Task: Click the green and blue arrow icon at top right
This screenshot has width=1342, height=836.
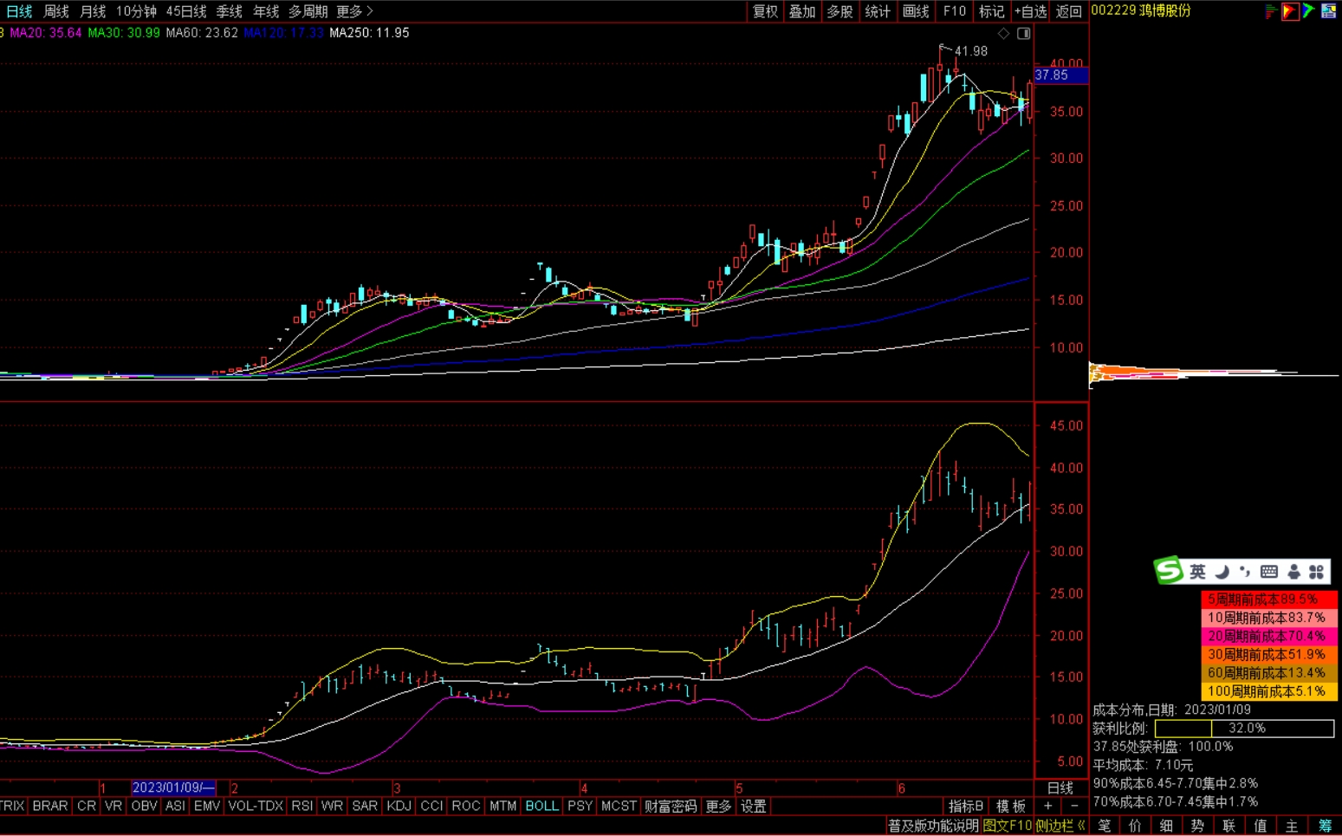Action: (x=1308, y=11)
